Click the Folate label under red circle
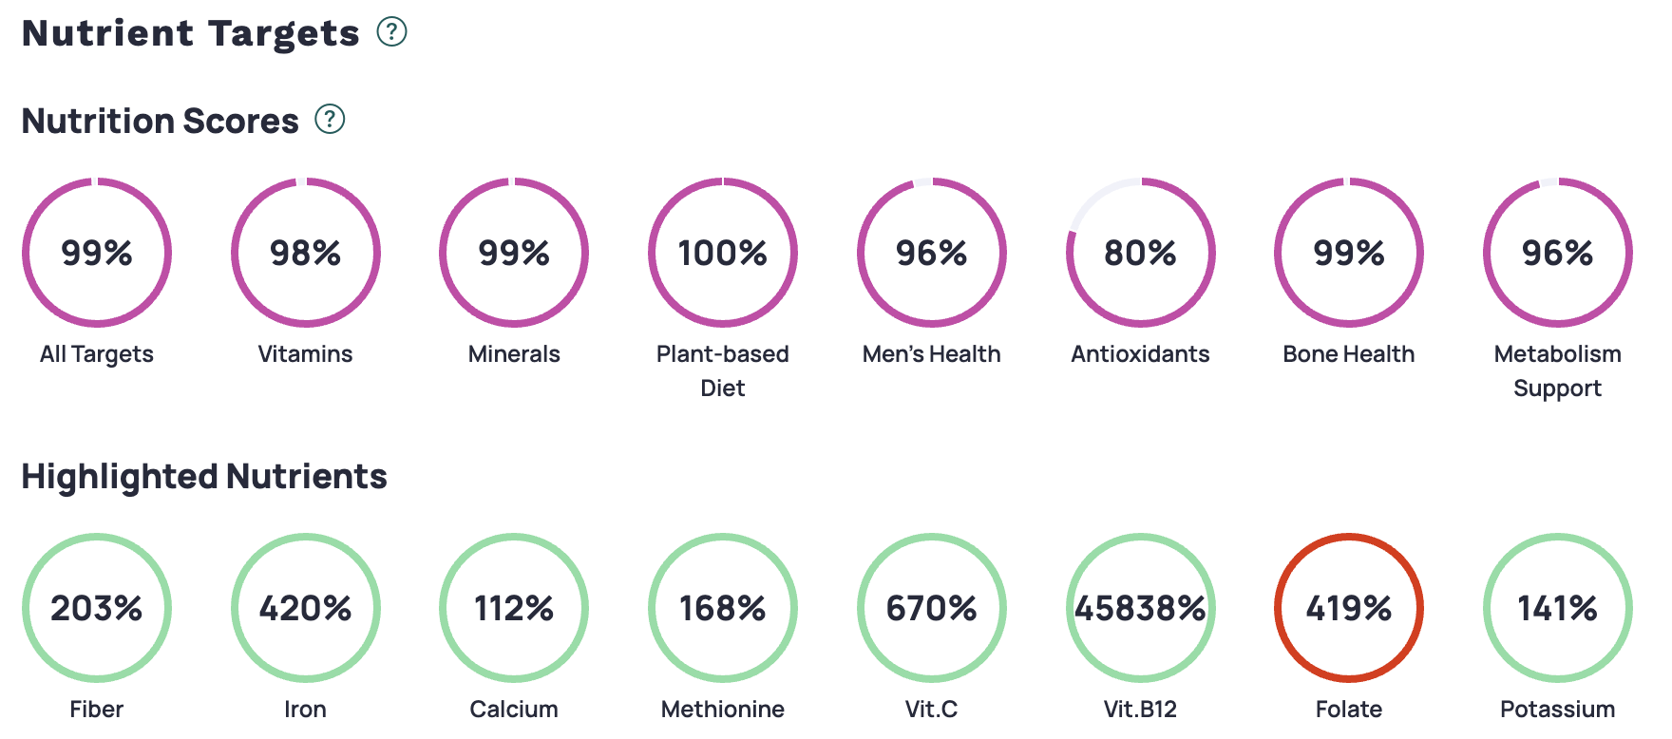This screenshot has height=739, width=1672. pos(1349,710)
